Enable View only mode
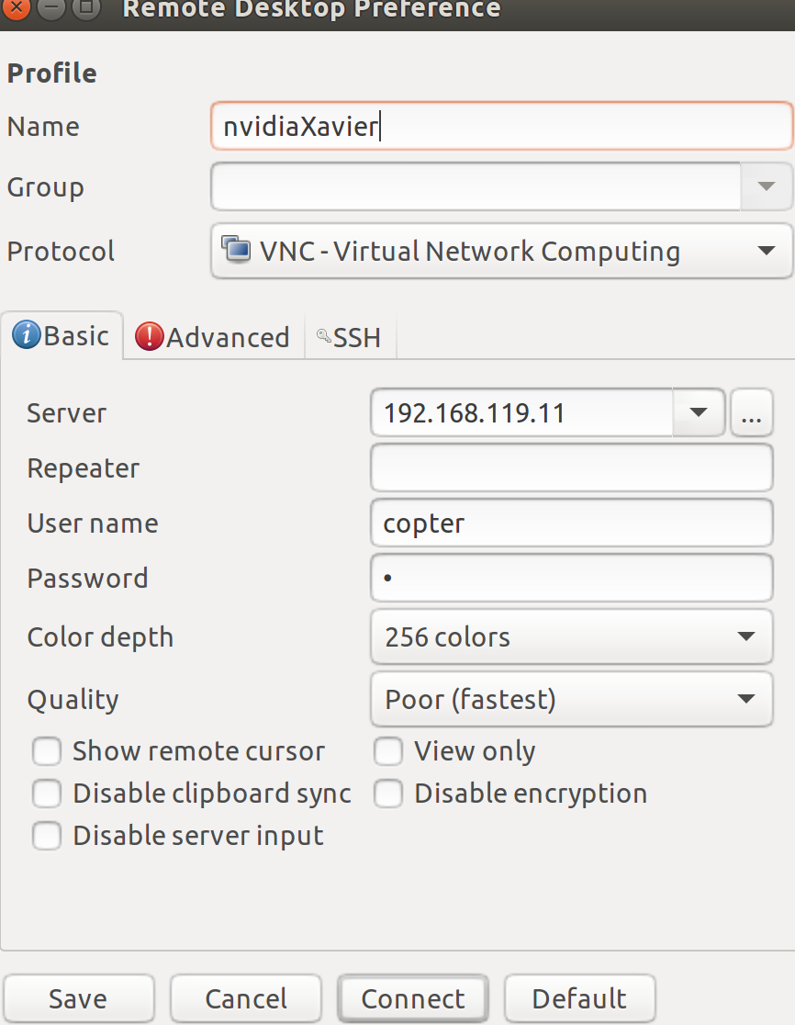Screen dimensions: 795x1025 (388, 751)
